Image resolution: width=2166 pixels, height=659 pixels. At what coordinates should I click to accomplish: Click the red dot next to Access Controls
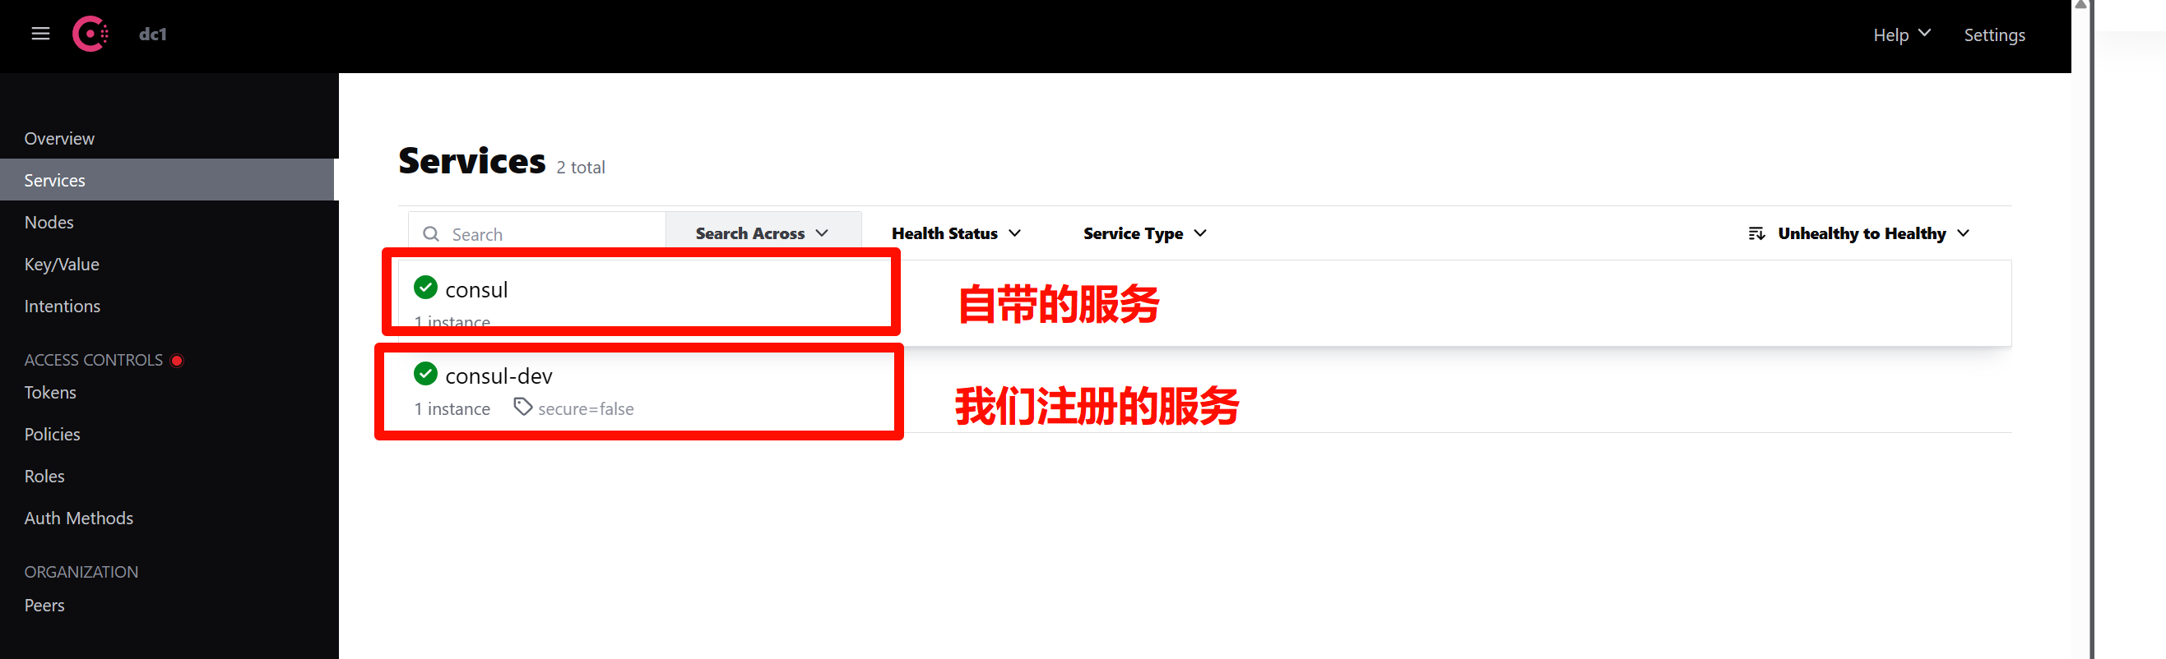(x=177, y=360)
